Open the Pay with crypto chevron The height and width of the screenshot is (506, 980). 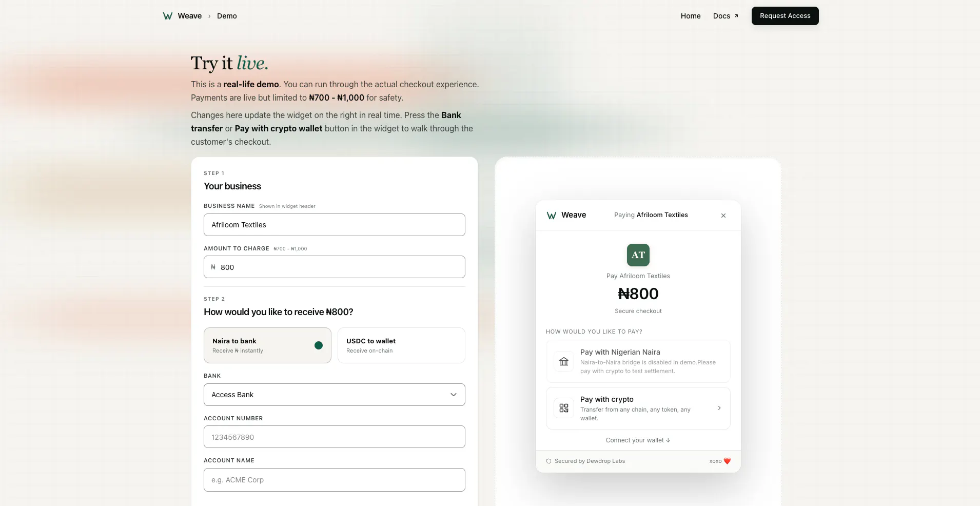click(719, 408)
